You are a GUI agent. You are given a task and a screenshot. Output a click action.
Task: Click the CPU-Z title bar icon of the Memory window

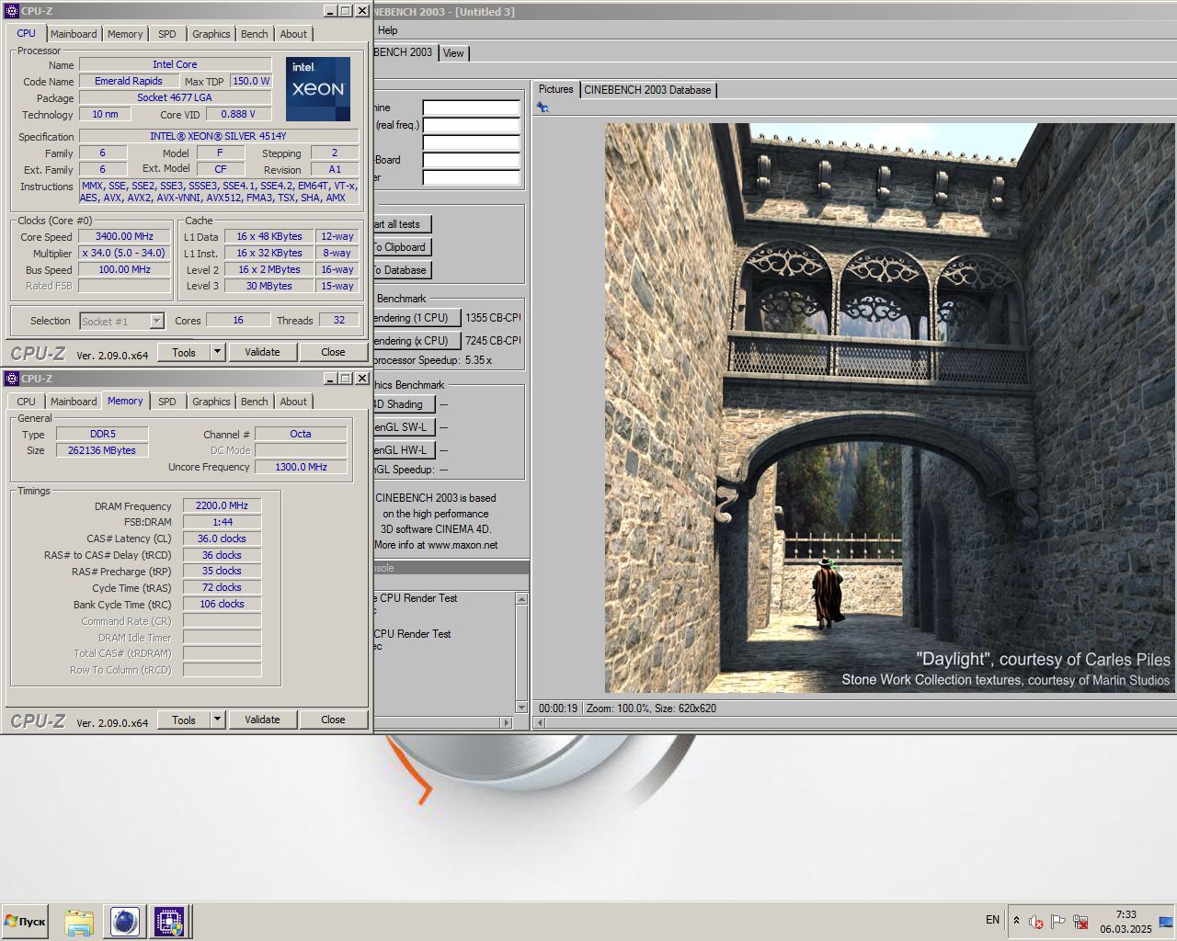click(11, 378)
